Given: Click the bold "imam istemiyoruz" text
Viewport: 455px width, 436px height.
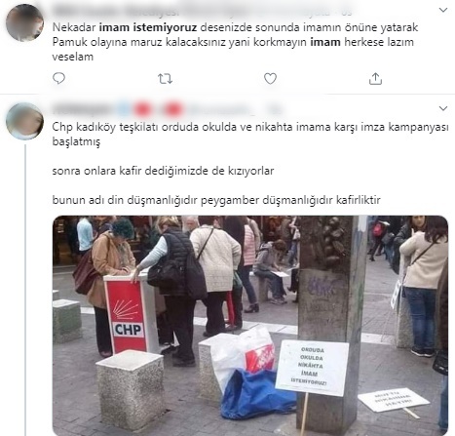Looking at the screenshot, I should (x=148, y=27).
